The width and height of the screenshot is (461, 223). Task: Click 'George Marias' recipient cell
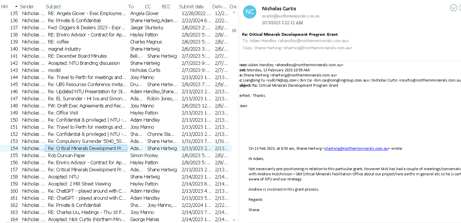click(x=145, y=219)
